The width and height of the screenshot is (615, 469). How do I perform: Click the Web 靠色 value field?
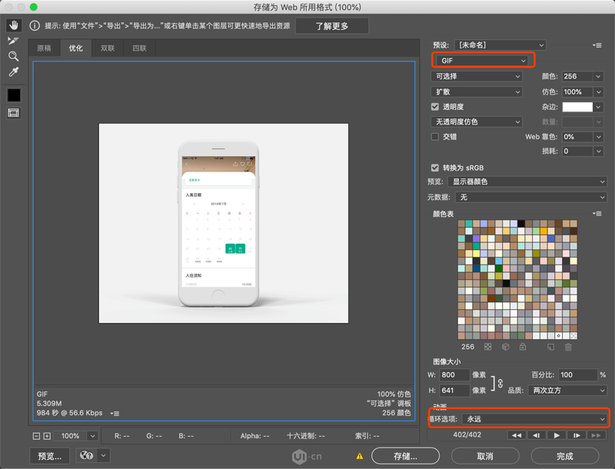coord(577,136)
